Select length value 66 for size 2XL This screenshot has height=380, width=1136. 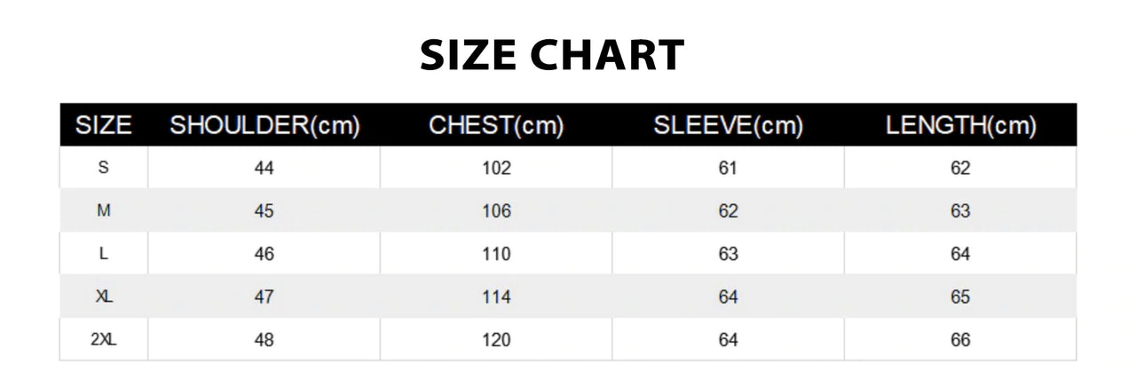960,339
